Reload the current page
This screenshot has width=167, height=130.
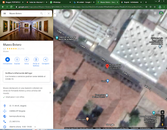pyautogui.click(x=11, y=7)
